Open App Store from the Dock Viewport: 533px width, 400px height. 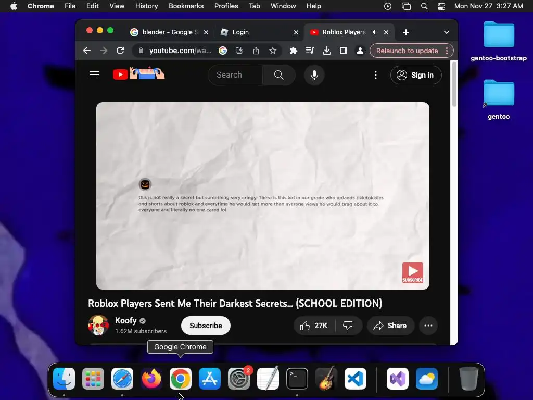tap(209, 378)
